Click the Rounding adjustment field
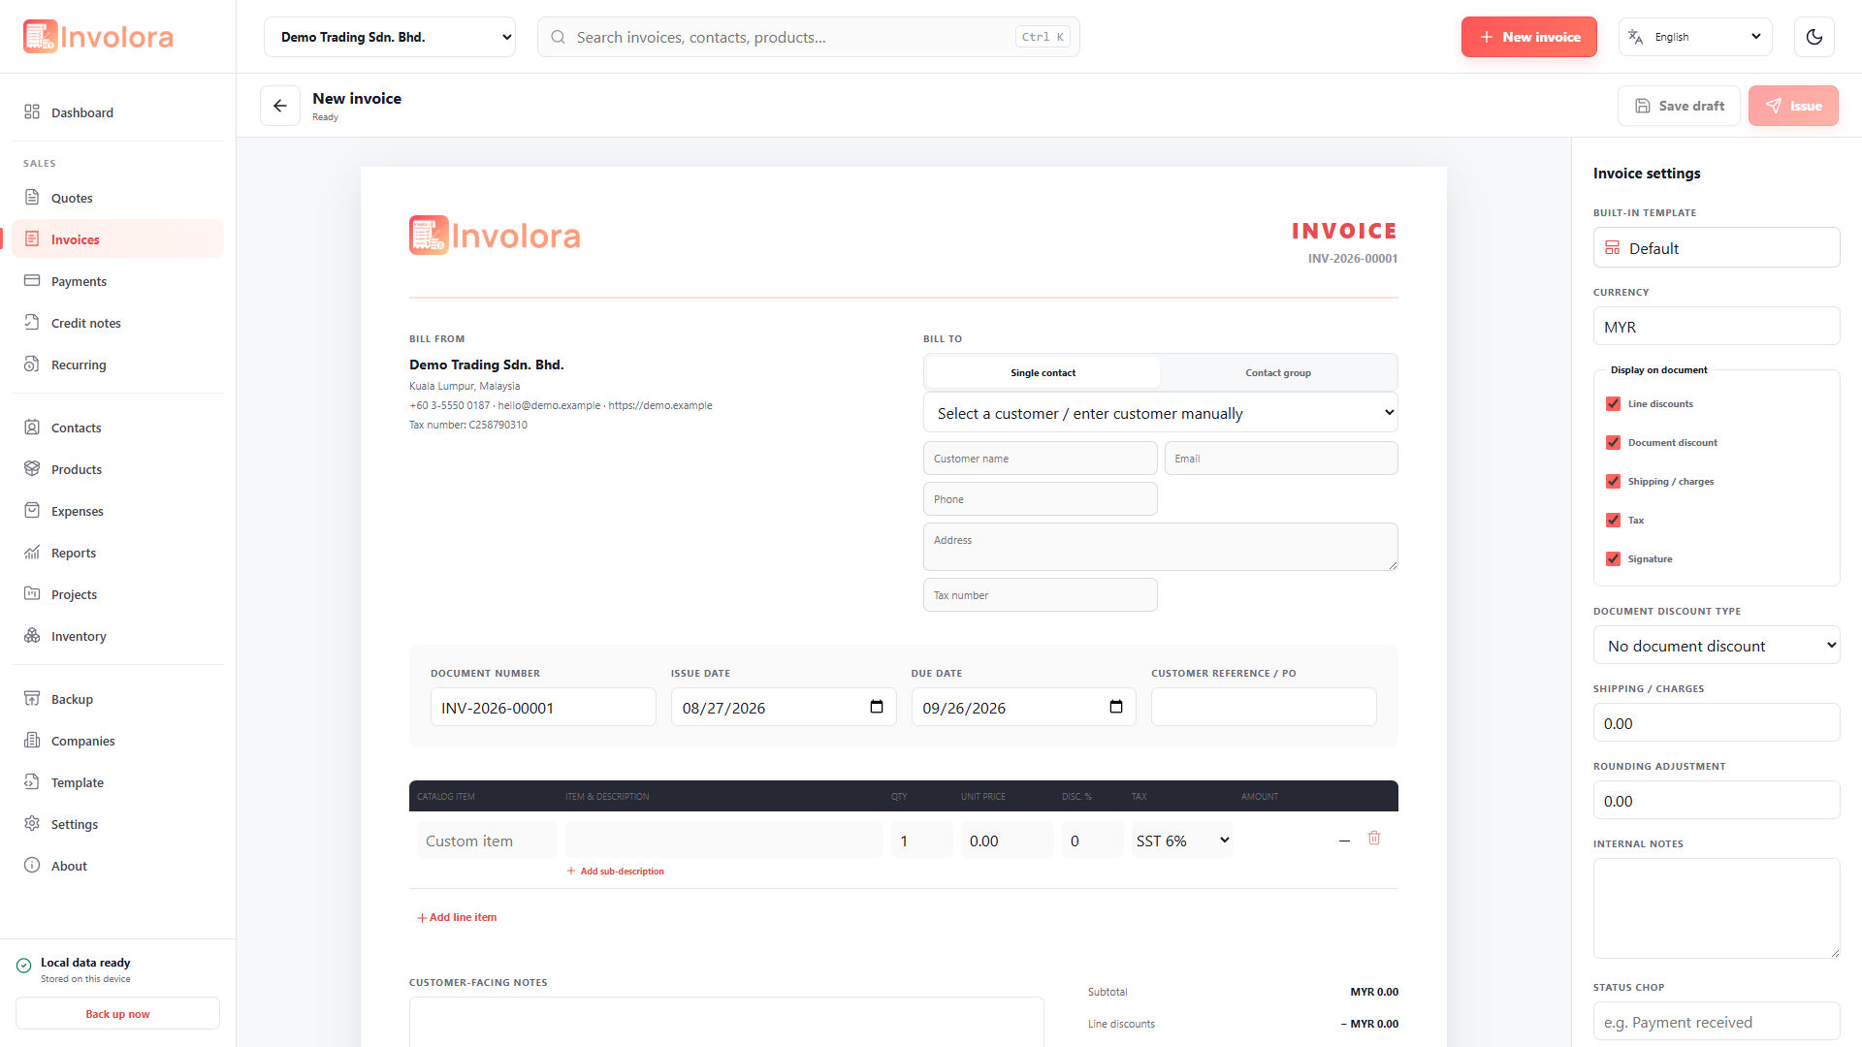 1717,801
